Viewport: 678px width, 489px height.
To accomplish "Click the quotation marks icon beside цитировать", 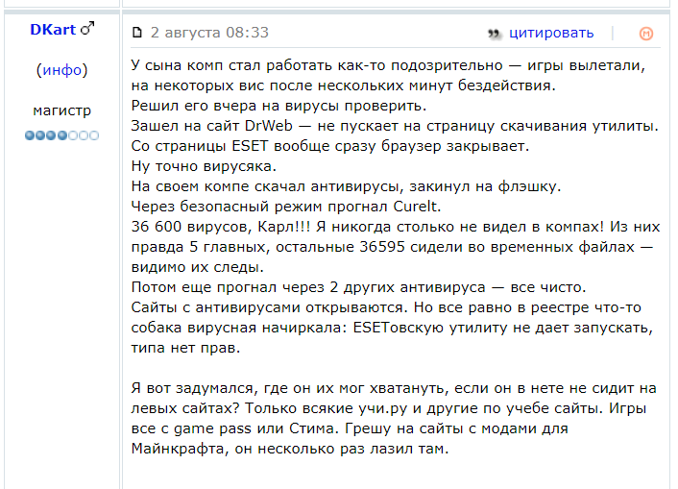I will [495, 34].
